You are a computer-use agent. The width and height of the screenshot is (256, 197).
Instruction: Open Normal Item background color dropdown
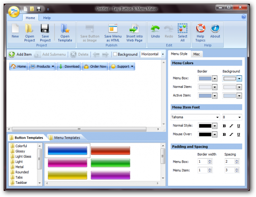tap(239, 87)
